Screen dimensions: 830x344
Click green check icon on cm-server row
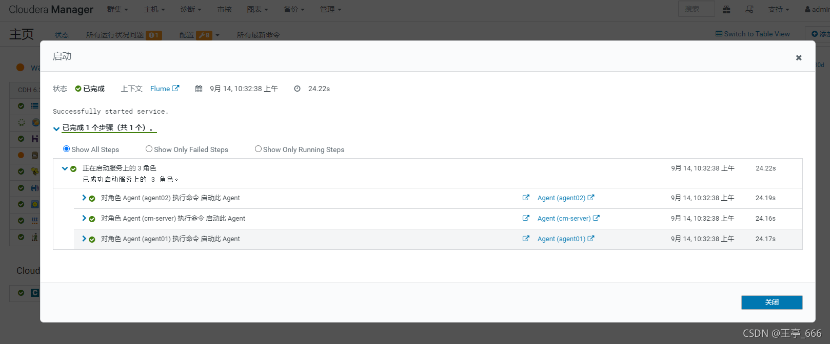(92, 219)
